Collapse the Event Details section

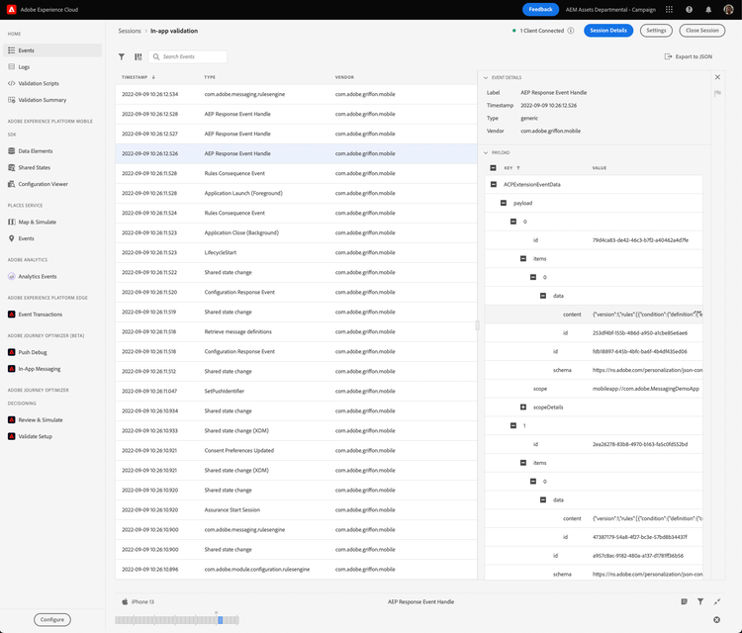coord(486,77)
